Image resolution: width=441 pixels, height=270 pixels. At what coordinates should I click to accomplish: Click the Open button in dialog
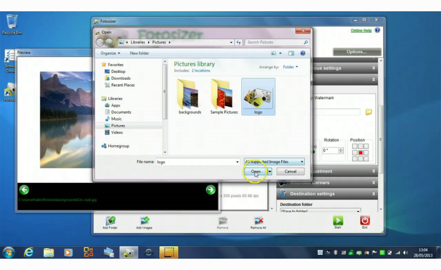click(256, 171)
